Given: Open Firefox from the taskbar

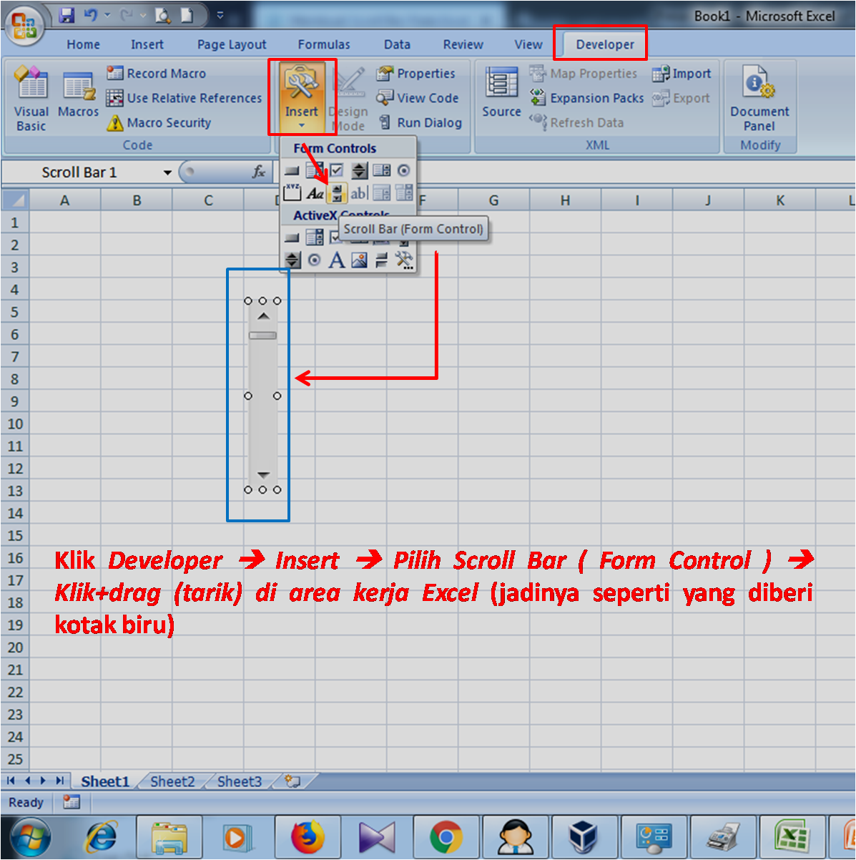Looking at the screenshot, I should [308, 836].
